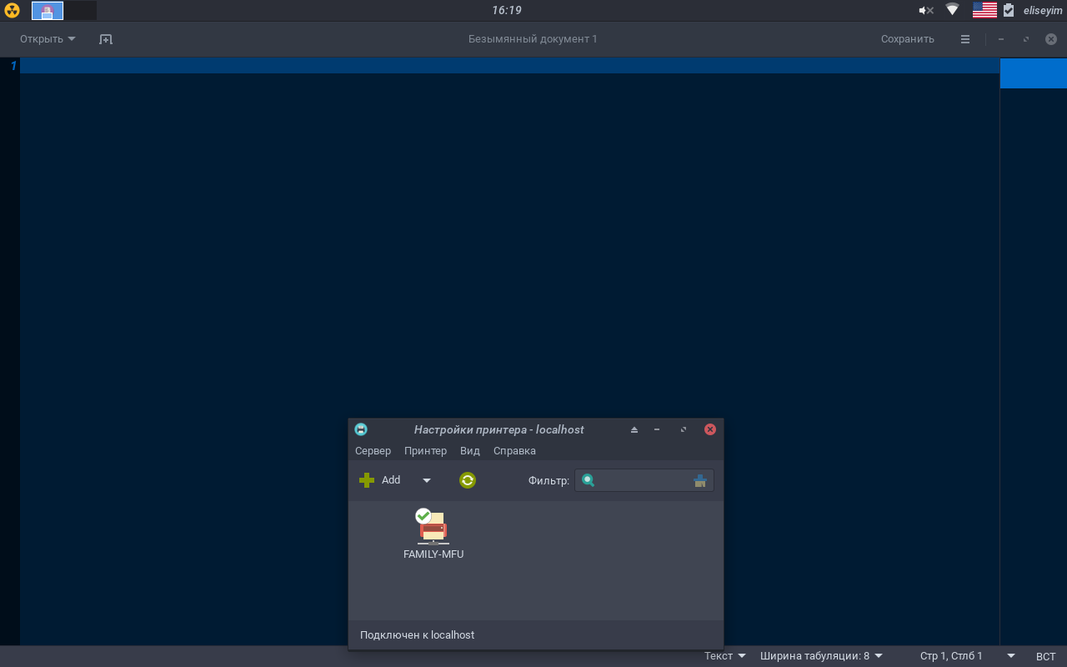Refresh the printer list with green arrows icon

pyautogui.click(x=468, y=480)
